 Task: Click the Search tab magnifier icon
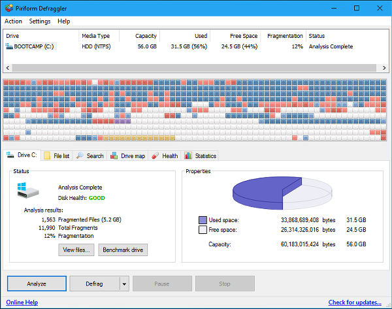coord(80,155)
